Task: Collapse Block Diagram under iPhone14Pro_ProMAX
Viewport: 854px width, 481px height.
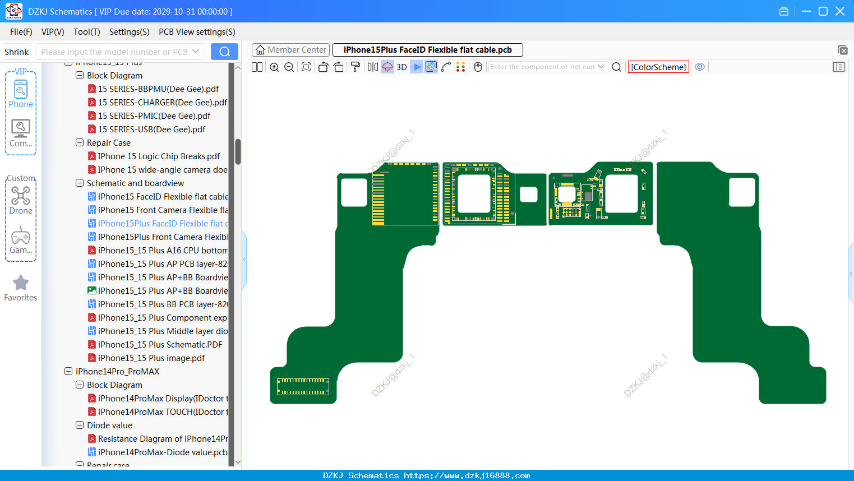Action: click(x=80, y=385)
